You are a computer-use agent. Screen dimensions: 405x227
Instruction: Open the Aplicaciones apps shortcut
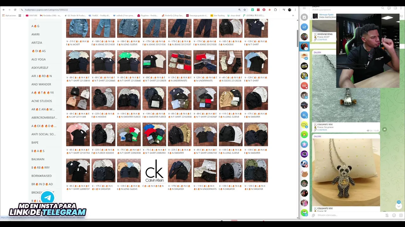click(9, 15)
